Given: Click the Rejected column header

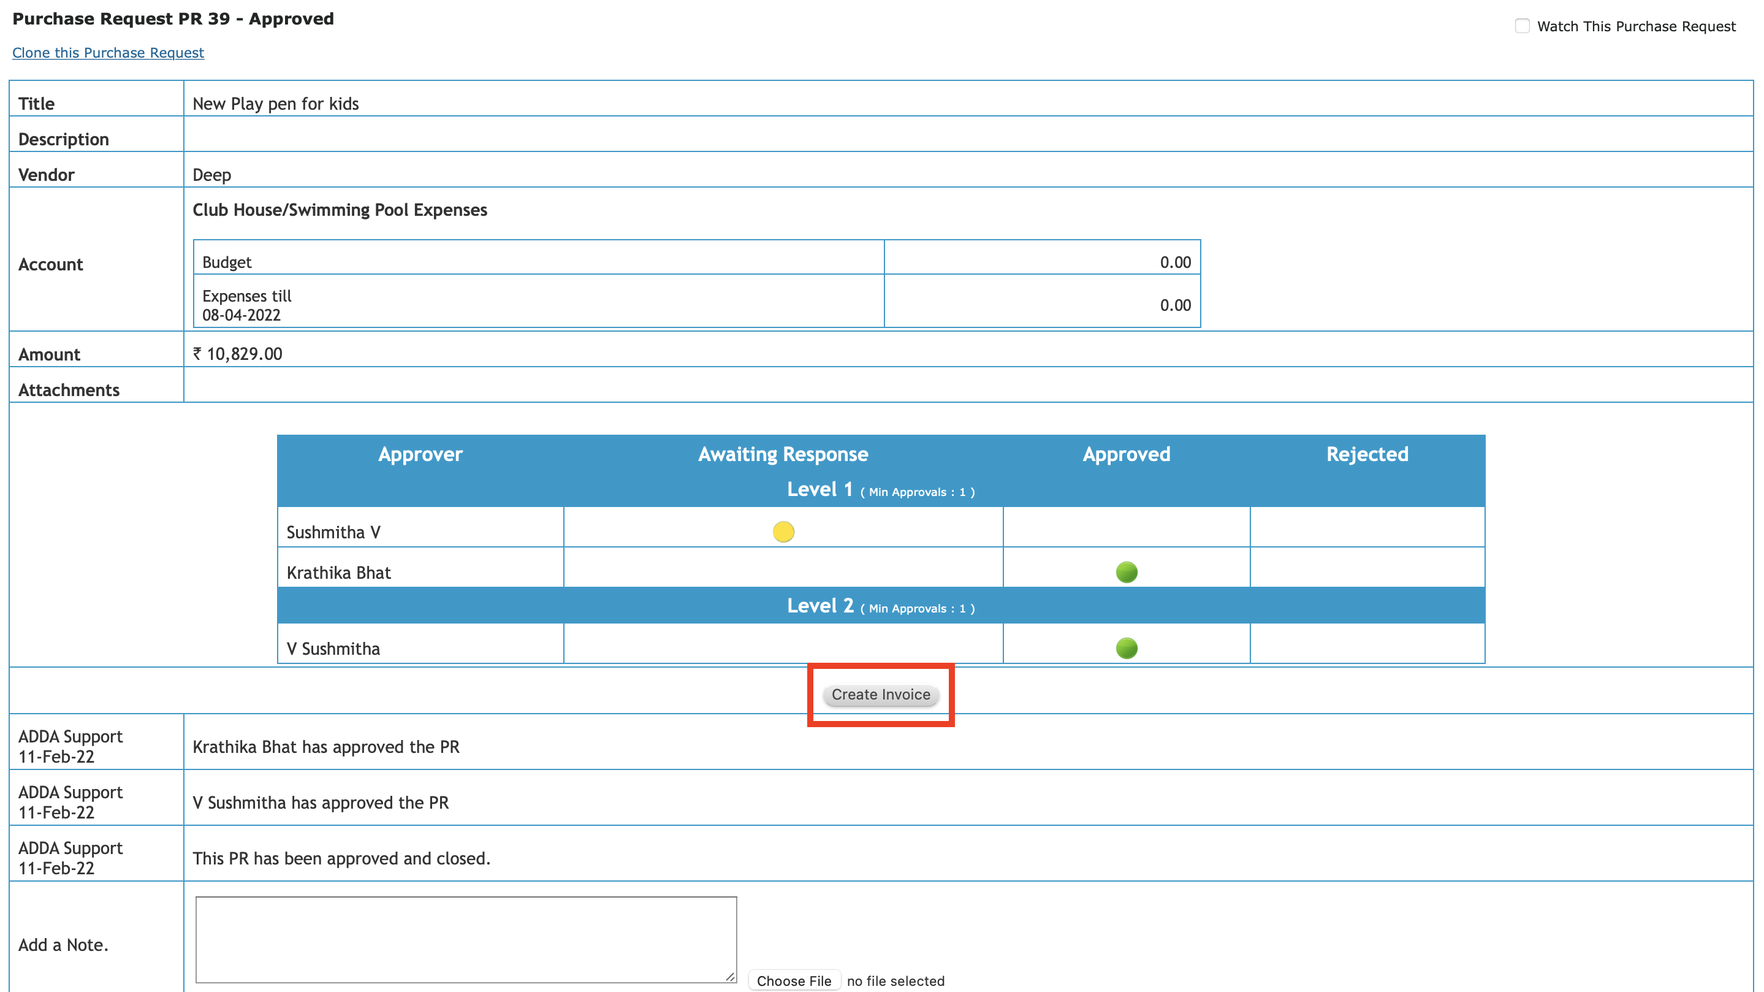Looking at the screenshot, I should 1367,454.
